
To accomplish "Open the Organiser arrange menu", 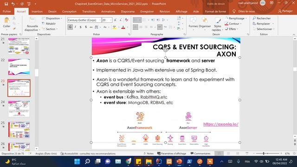I will coord(205,24).
